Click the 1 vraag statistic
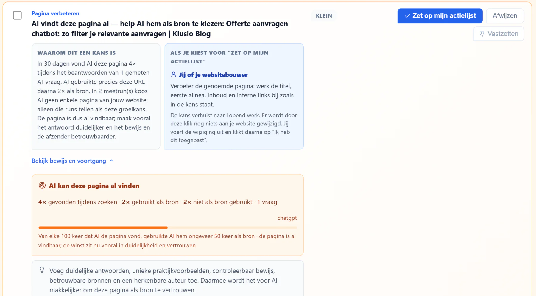Viewport: 536px width, 296px height. [x=267, y=202]
